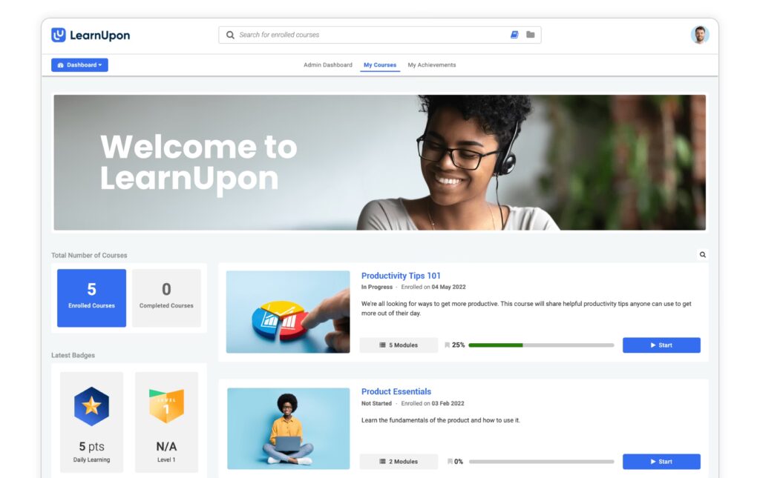
Task: Click the Level 1 badge icon
Action: click(166, 406)
